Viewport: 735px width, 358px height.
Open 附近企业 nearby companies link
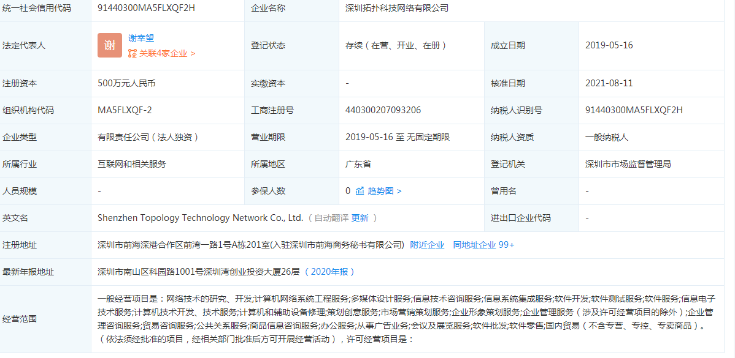427,244
